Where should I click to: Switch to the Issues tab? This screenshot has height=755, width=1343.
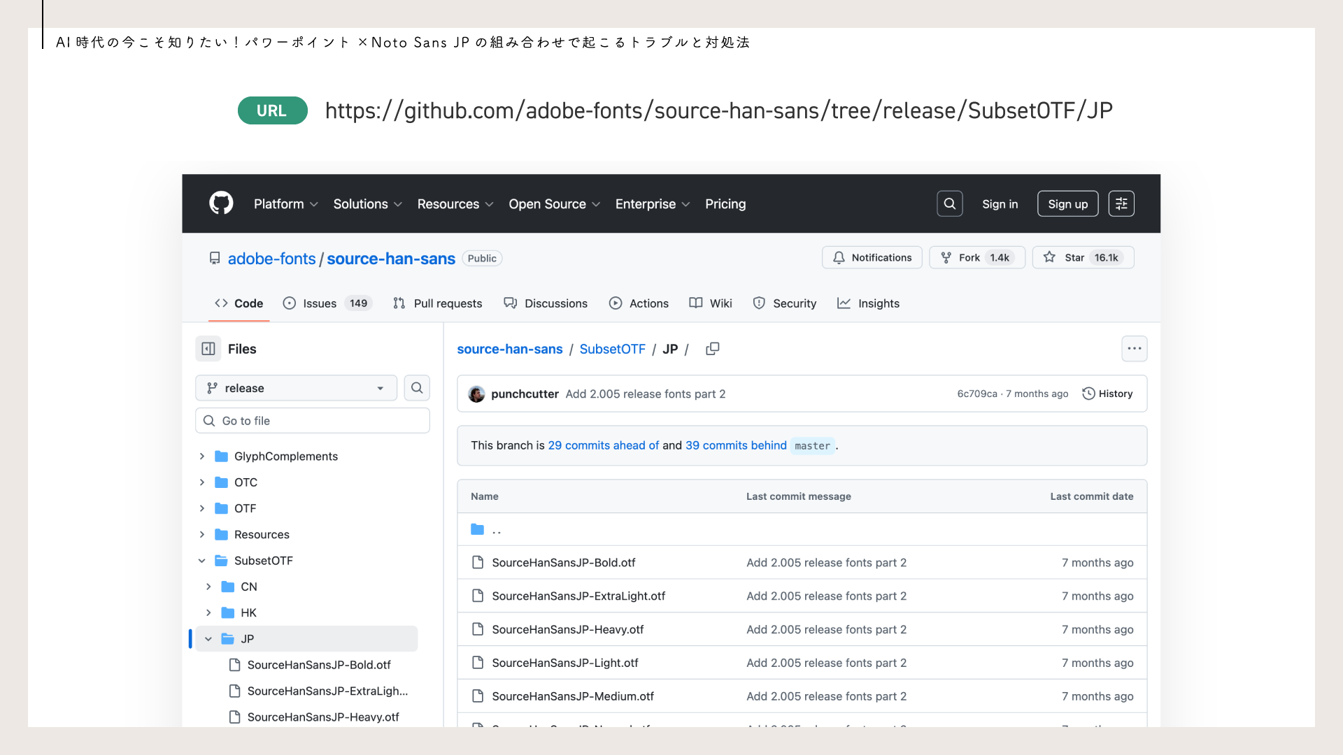(319, 303)
